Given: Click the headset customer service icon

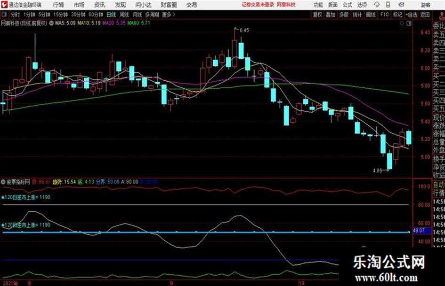Looking at the screenshot, I should [377, 5].
